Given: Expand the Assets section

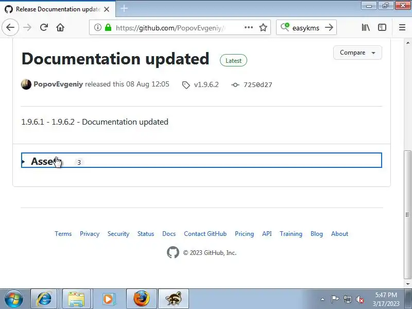Looking at the screenshot, I should point(201,160).
